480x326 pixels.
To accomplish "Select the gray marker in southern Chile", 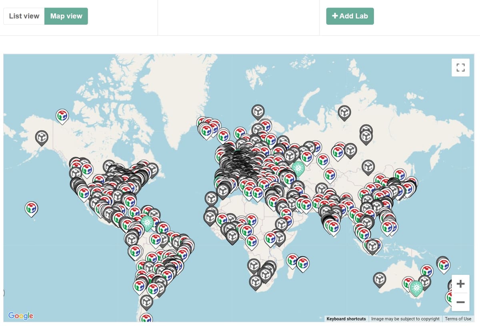I will pos(146,302).
